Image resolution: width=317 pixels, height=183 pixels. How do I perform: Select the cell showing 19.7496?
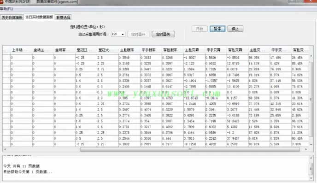coord(237,75)
